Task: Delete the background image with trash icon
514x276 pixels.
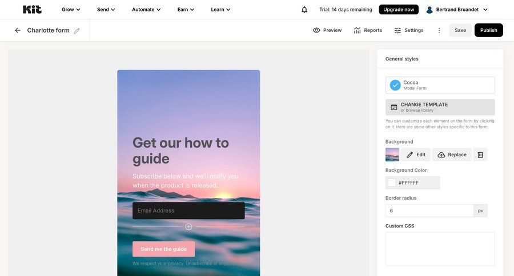Action: pos(480,155)
